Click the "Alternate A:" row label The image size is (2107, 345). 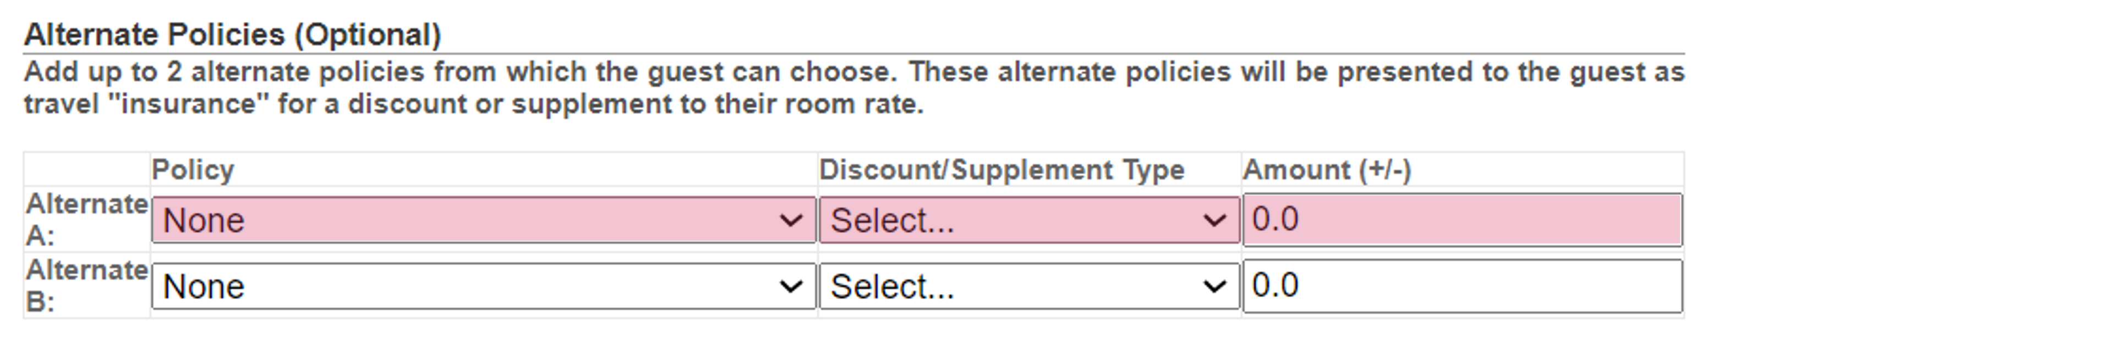pos(87,219)
